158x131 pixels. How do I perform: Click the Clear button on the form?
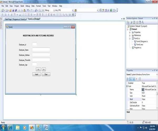pyautogui.click(x=46, y=74)
